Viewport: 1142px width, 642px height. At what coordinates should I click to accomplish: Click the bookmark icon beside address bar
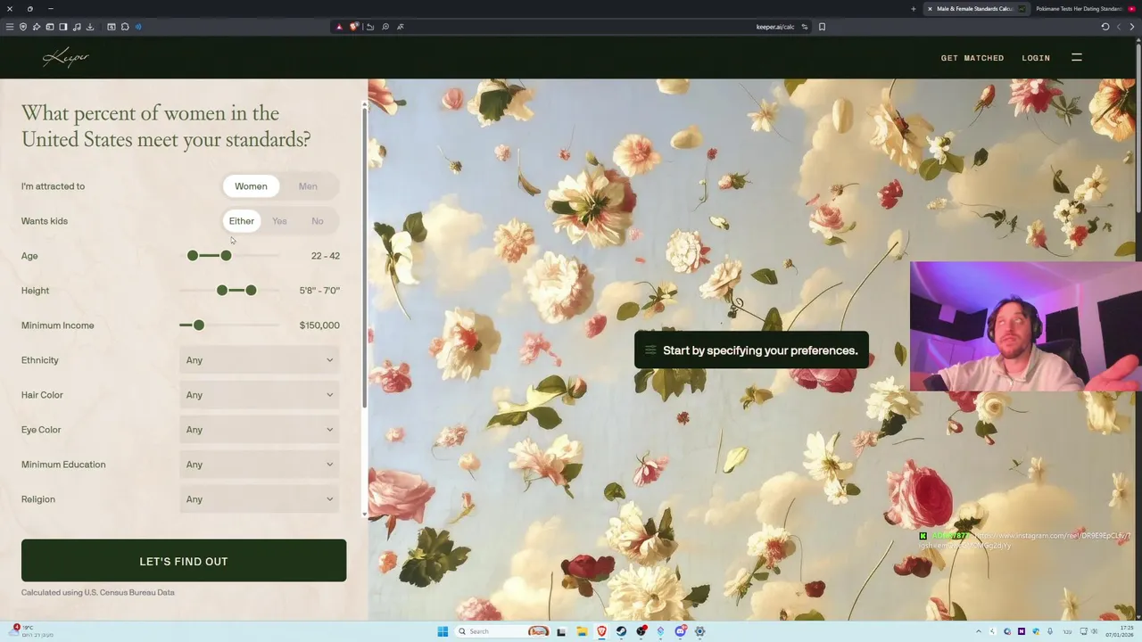822,27
